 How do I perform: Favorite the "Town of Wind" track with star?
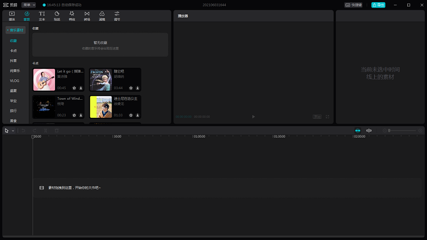tap(74, 115)
